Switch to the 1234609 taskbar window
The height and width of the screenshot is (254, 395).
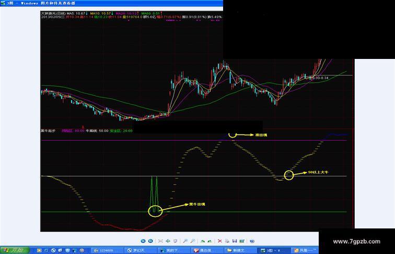107,250
